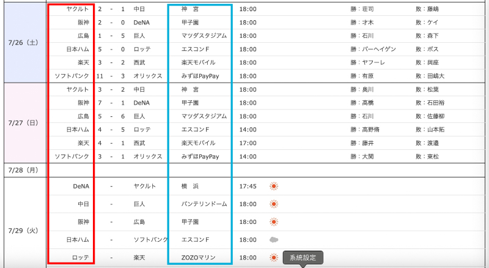This screenshot has width=489, height=268.
Task: Click the 系統設定 tooltip label
Action: pyautogui.click(x=303, y=258)
